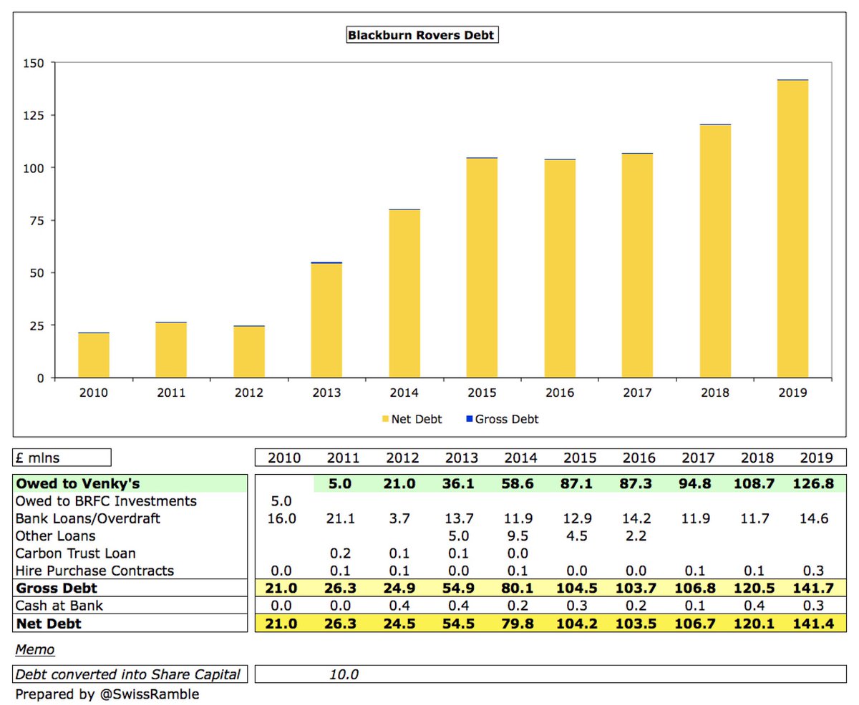Select the 2015 bar in the chart
Image resolution: width=859 pixels, height=705 pixels.
coord(482,267)
